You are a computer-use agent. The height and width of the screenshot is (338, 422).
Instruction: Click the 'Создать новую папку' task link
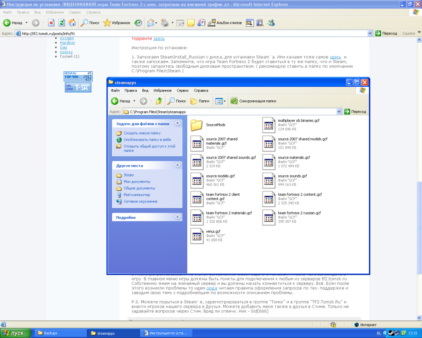(x=142, y=133)
